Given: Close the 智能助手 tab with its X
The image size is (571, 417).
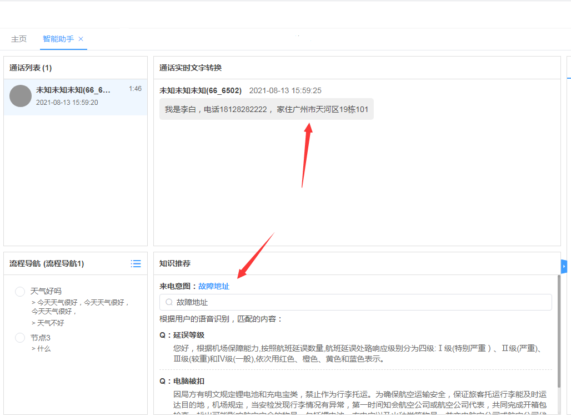Looking at the screenshot, I should tap(81, 39).
